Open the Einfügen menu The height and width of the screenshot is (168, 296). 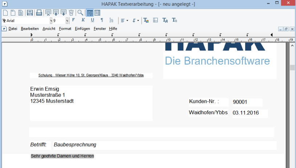(x=82, y=29)
